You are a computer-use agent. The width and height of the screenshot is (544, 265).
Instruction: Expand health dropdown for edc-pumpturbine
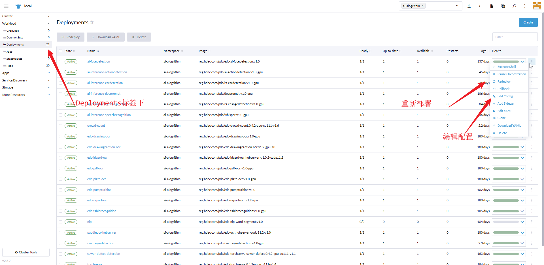pyautogui.click(x=522, y=190)
